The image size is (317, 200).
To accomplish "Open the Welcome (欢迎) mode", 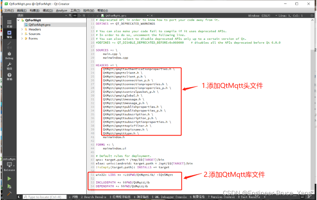I will [9, 24].
